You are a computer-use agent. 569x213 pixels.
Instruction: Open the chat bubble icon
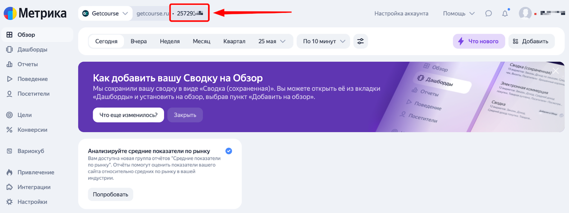[488, 13]
